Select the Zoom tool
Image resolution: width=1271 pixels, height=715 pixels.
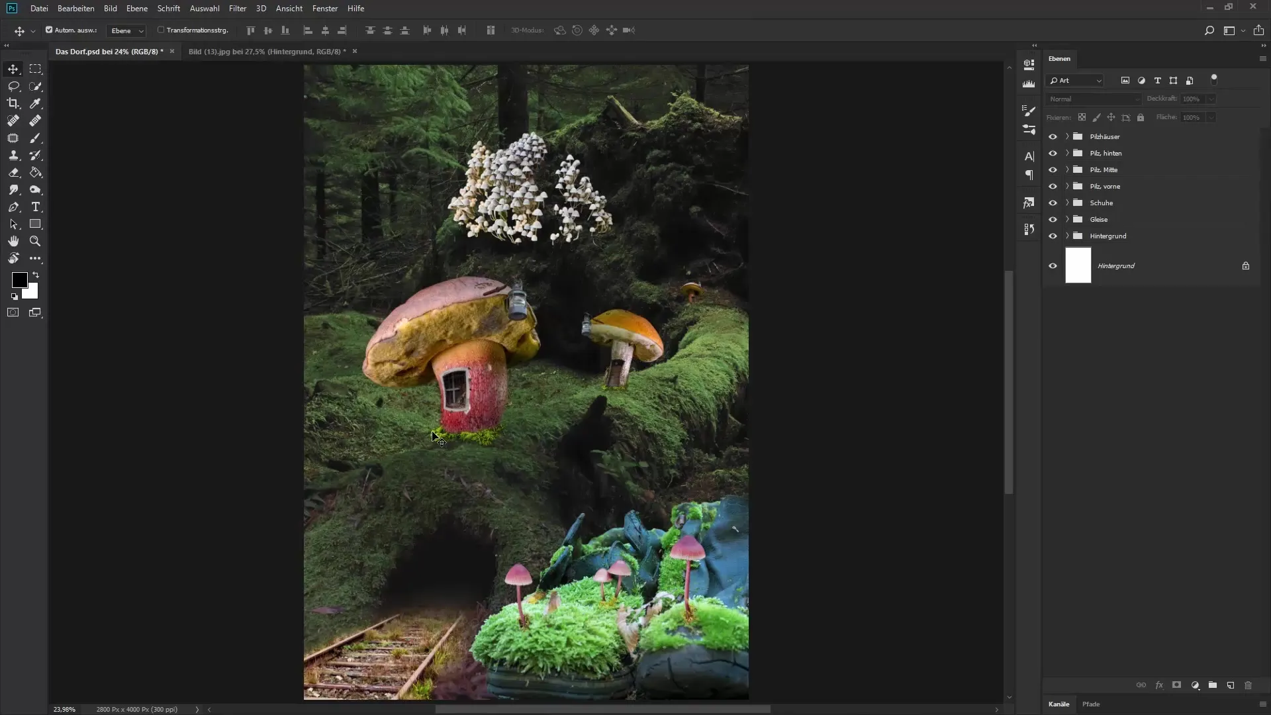(x=35, y=241)
